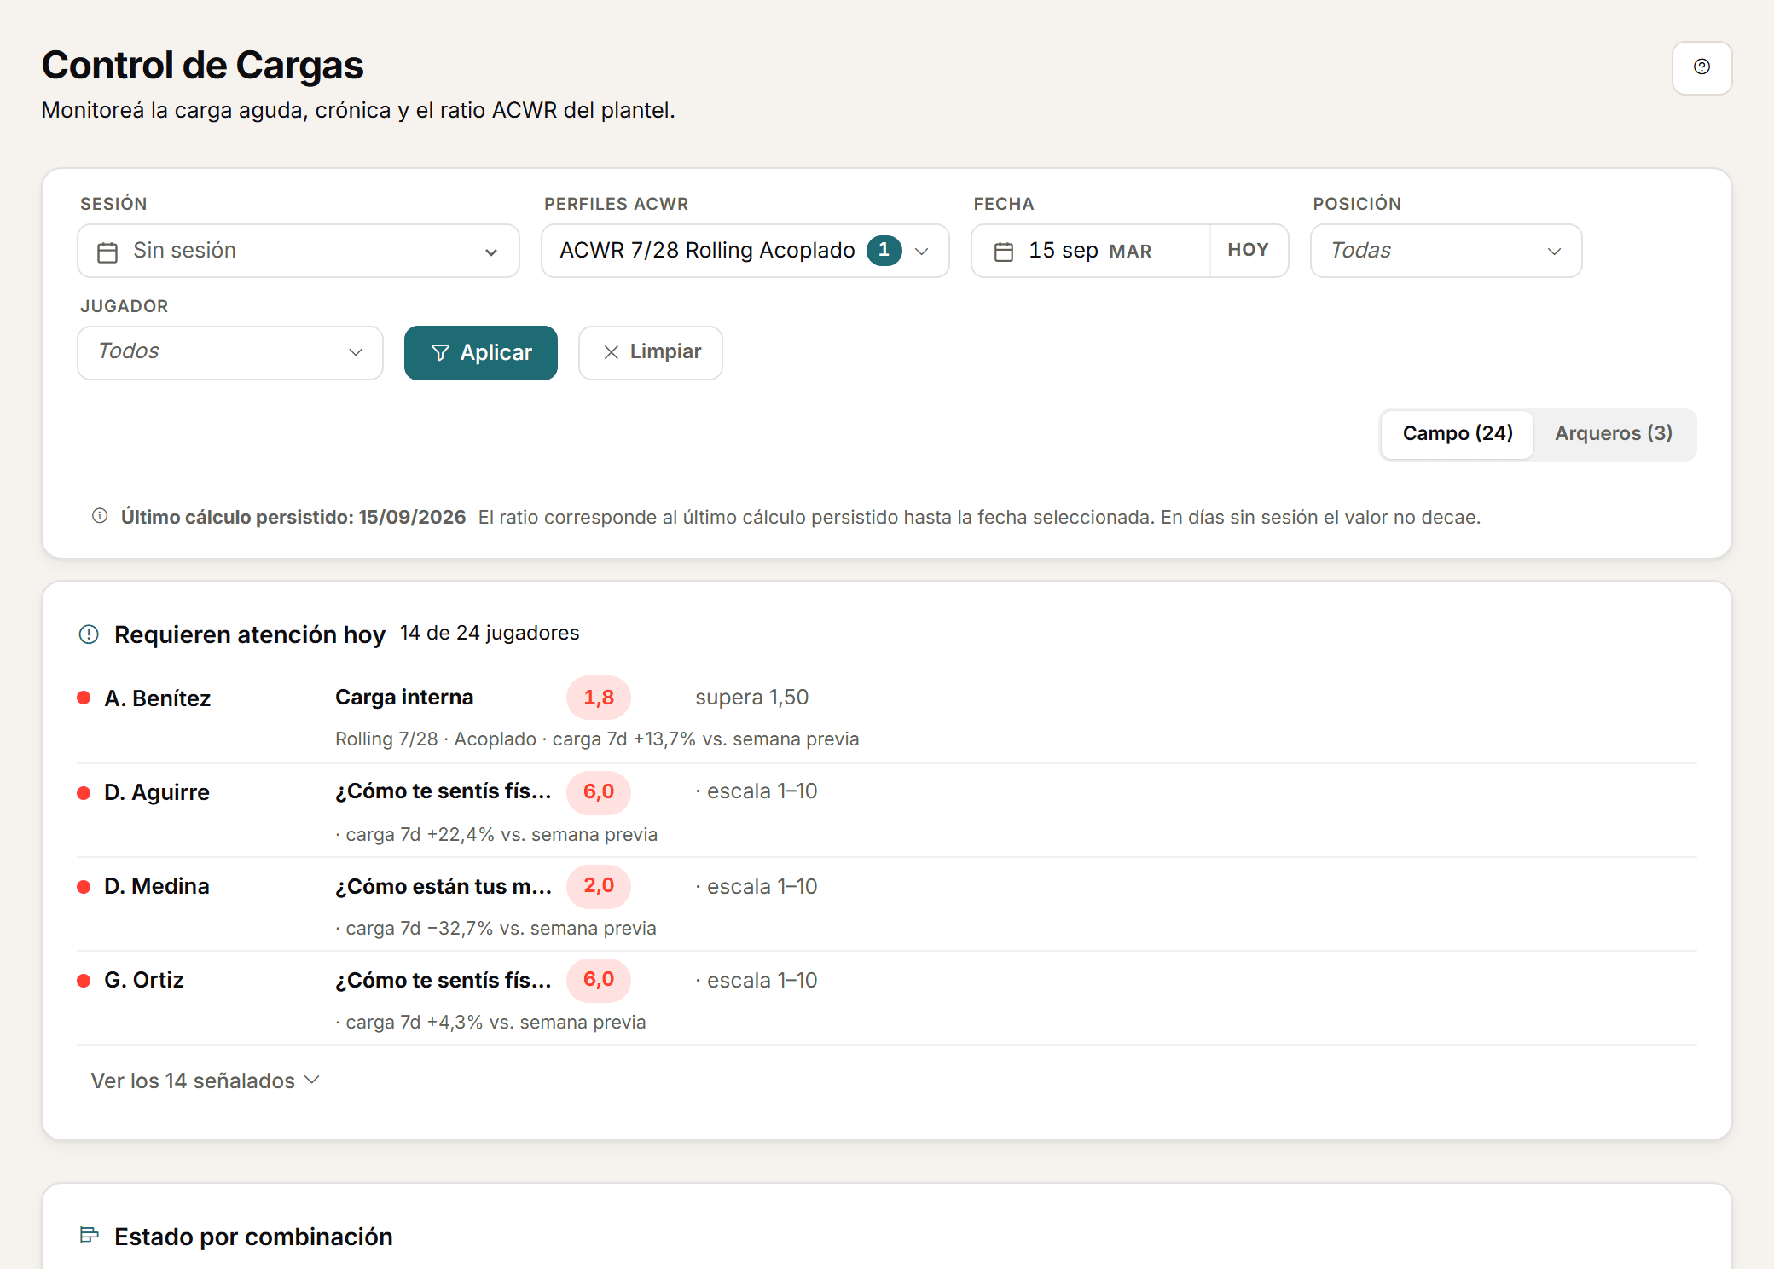1774x1269 pixels.
Task: Expand the ACWR 7/28 Rolling Acoplado profile selector
Action: tap(745, 251)
